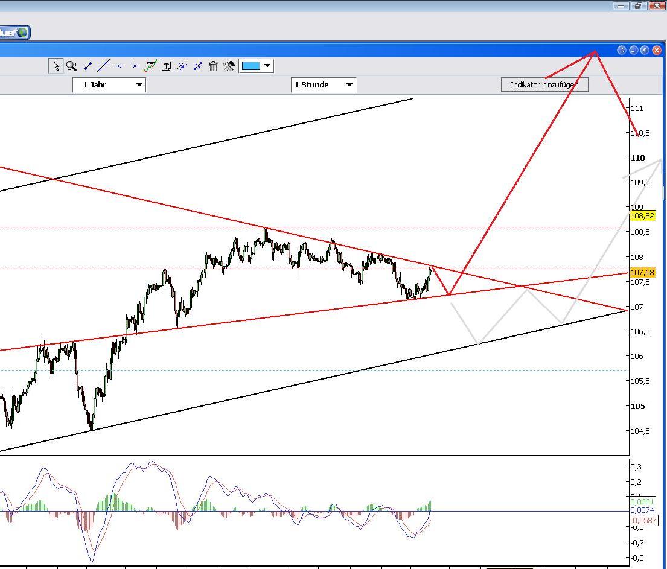667x569 pixels.
Task: Open the '1 Stunde' interval dropdown
Action: [324, 84]
